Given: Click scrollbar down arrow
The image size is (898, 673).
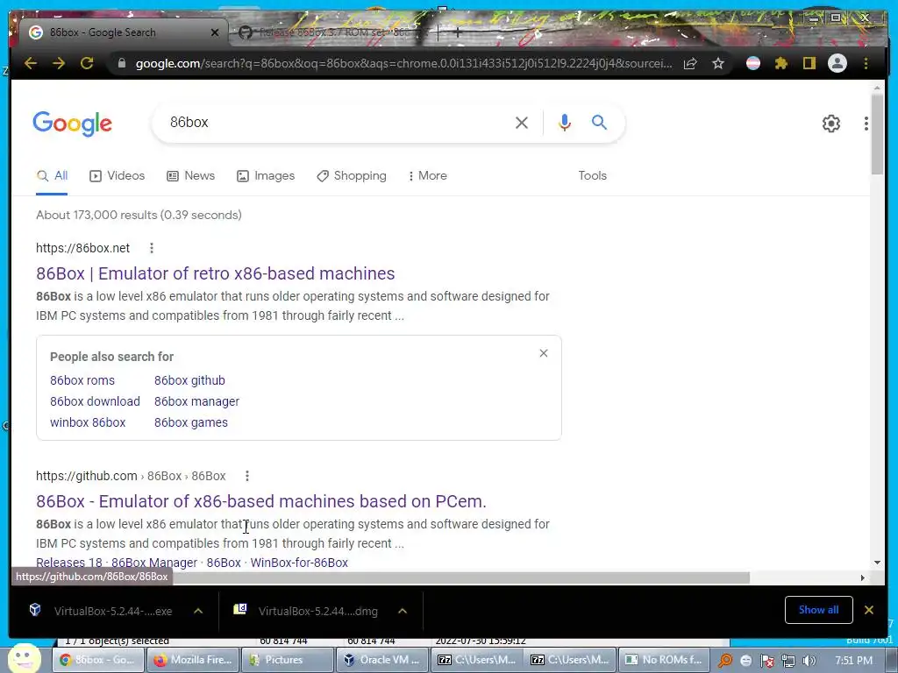Looking at the screenshot, I should tap(877, 563).
